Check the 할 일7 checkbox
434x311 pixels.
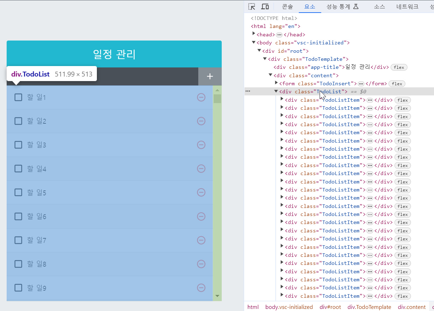coord(19,240)
